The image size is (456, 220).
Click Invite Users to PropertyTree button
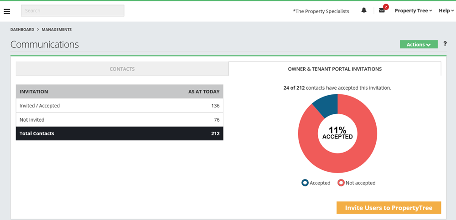[389, 208]
